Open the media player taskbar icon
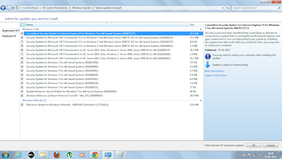This screenshot has height=159, width=282. coord(82,155)
